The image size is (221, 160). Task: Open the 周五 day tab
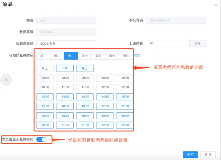tap(98, 56)
